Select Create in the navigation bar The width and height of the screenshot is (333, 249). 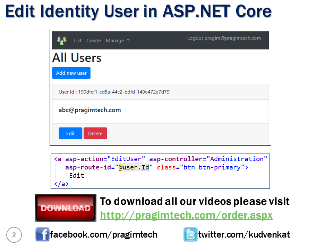click(x=93, y=40)
